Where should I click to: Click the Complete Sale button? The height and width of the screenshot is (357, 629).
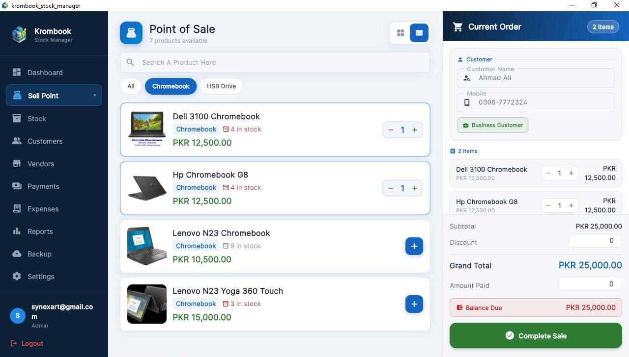(x=536, y=336)
